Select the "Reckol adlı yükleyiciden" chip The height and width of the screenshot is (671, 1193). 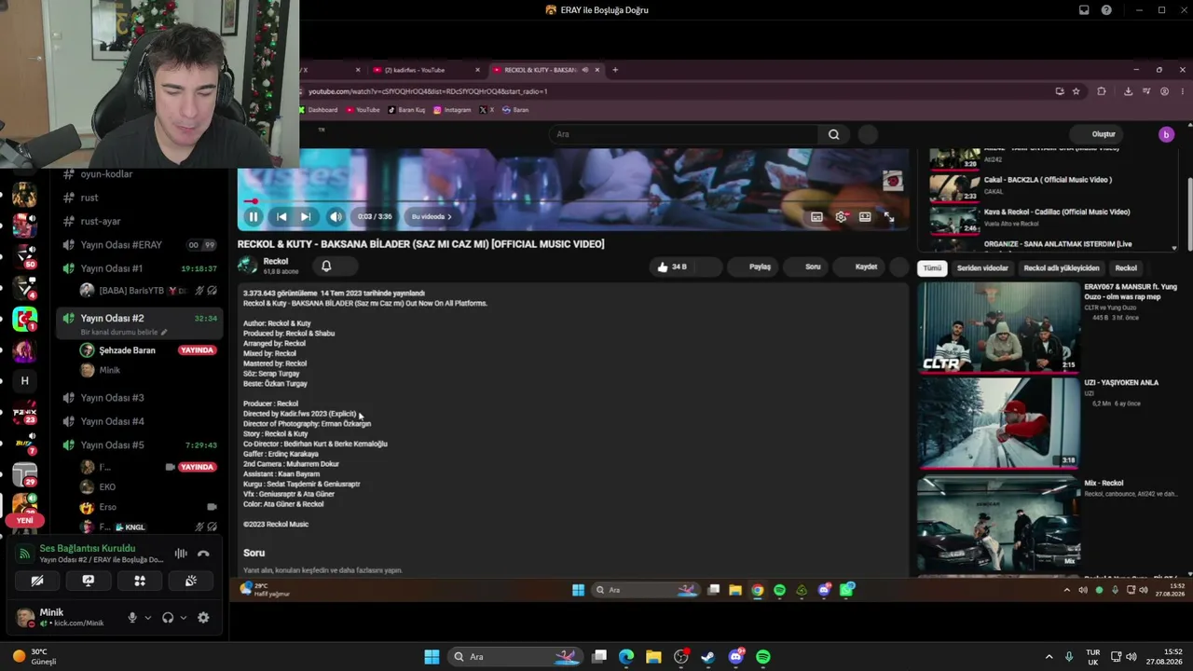[1062, 268]
